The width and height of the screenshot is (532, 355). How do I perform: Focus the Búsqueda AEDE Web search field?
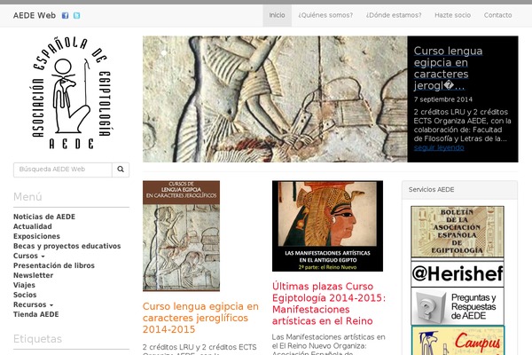point(63,170)
